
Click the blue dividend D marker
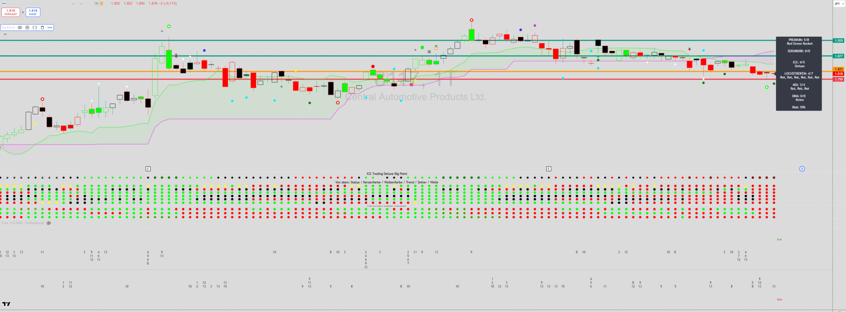click(802, 169)
